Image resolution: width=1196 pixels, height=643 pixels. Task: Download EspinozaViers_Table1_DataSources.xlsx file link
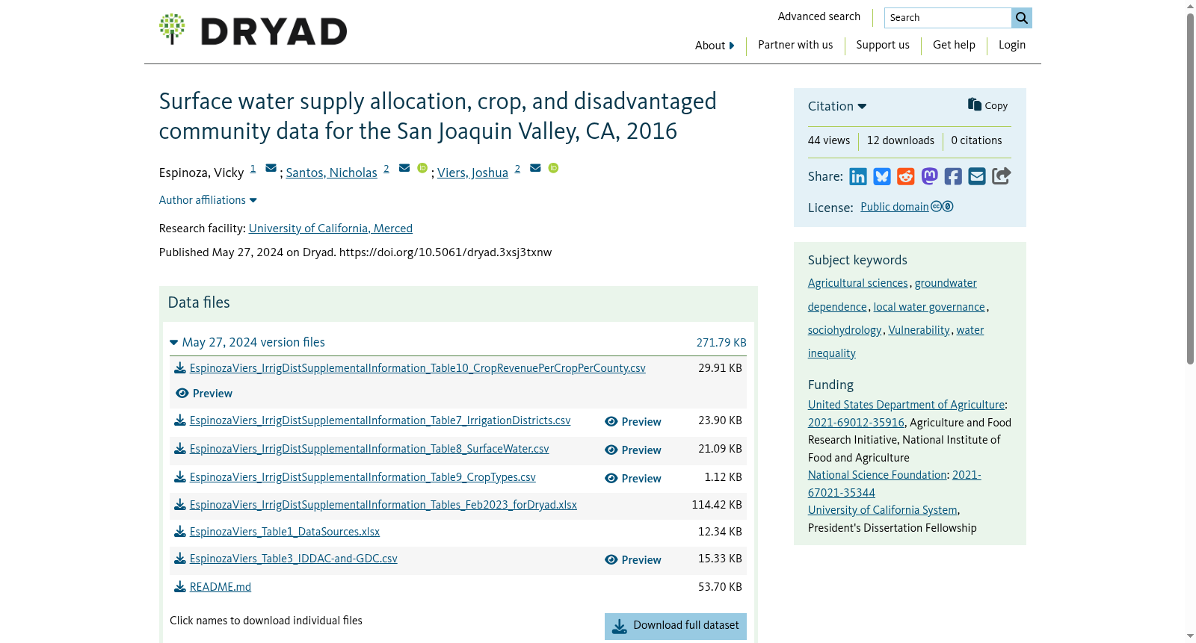(x=285, y=532)
